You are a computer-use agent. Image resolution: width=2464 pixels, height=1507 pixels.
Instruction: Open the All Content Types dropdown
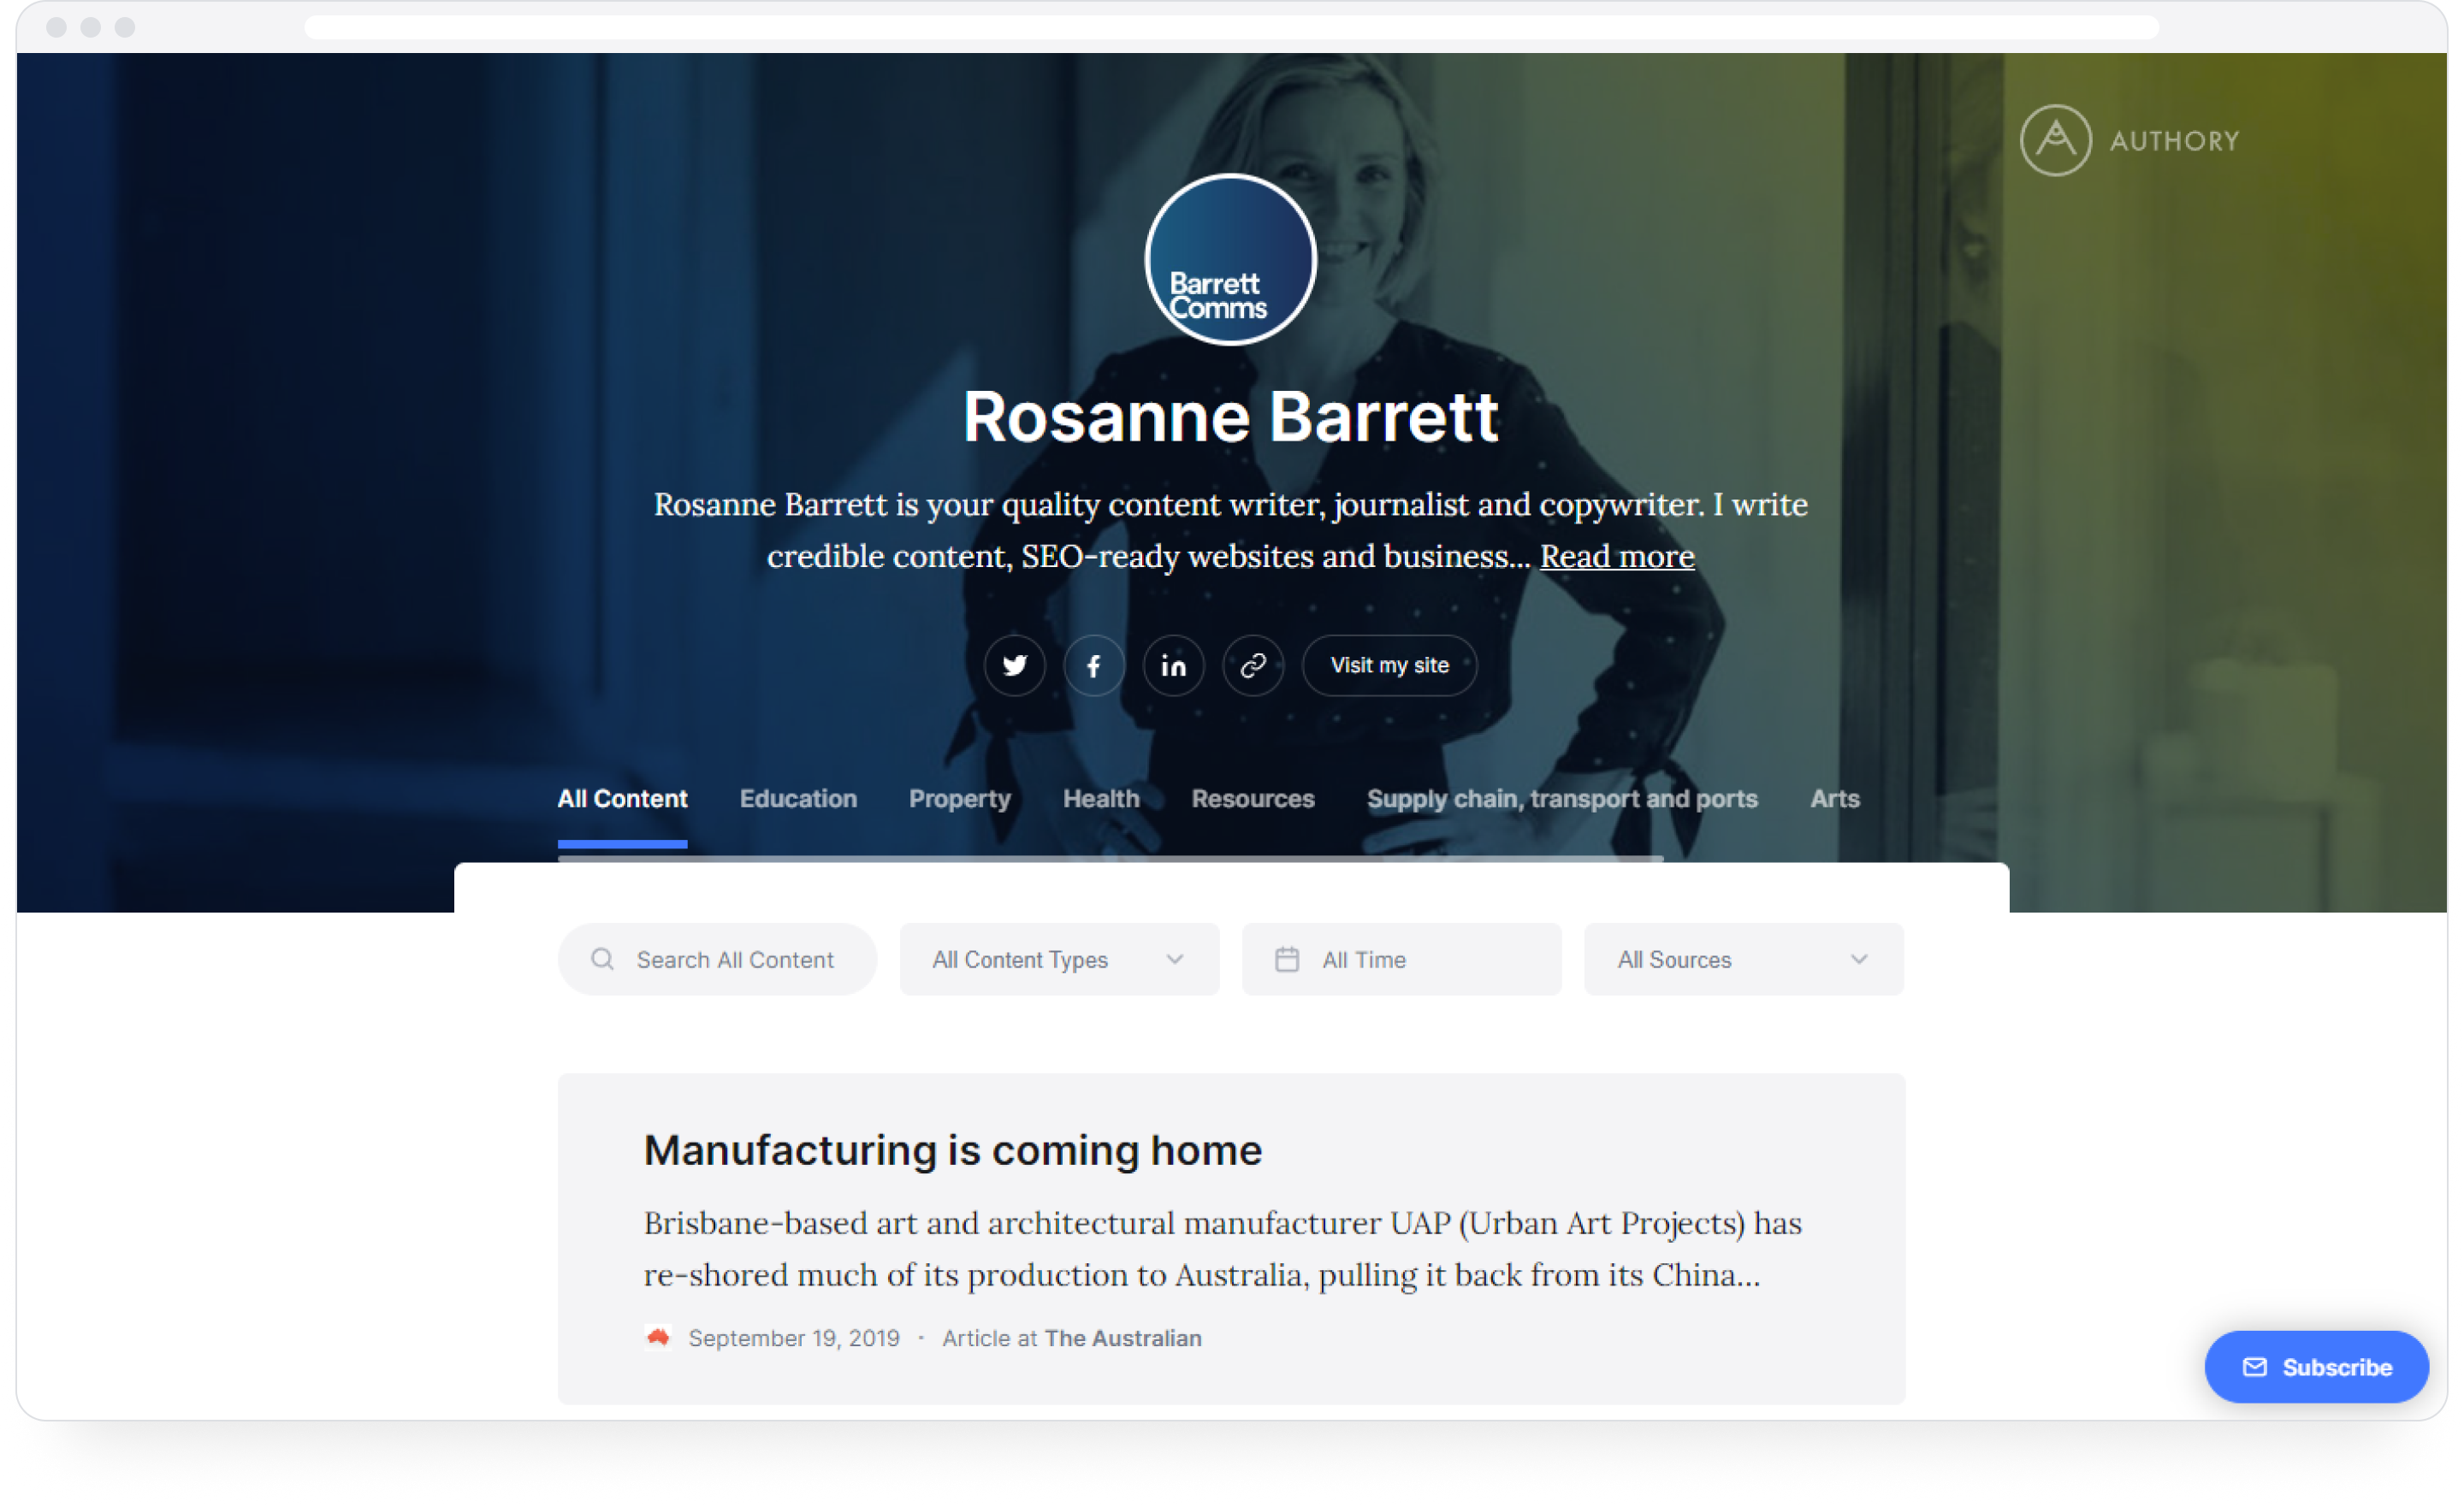(x=1059, y=959)
